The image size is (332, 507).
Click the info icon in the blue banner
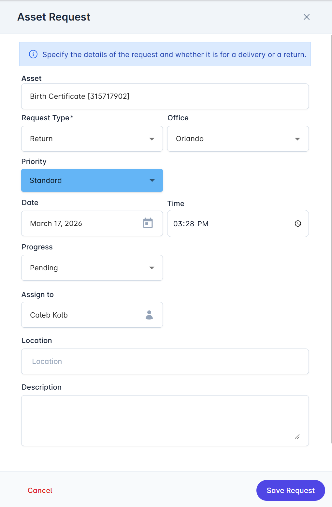tap(33, 54)
